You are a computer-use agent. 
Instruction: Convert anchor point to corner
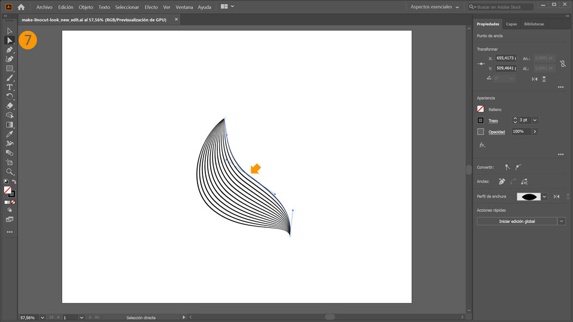tap(507, 167)
